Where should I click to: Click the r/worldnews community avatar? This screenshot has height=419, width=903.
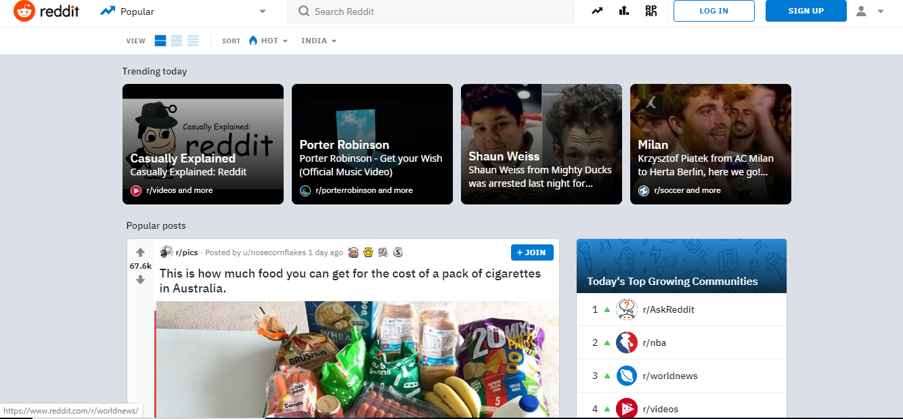click(627, 376)
